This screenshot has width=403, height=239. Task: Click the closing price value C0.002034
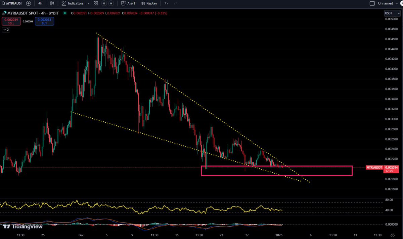point(130,13)
